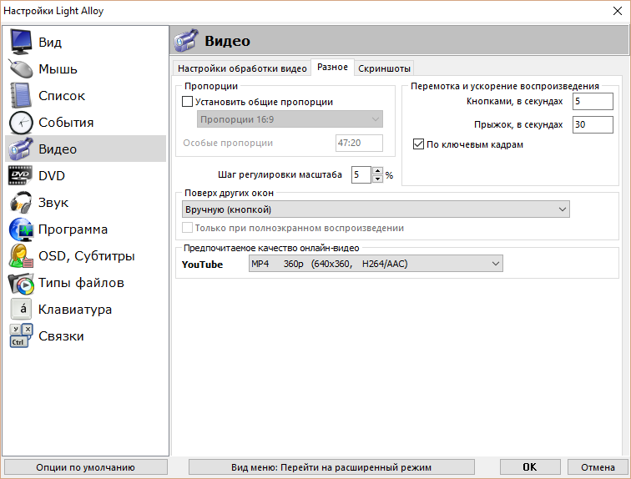631x479 pixels.
Task: Uncheck По ключевым кадрам checkbox
Action: [x=418, y=144]
